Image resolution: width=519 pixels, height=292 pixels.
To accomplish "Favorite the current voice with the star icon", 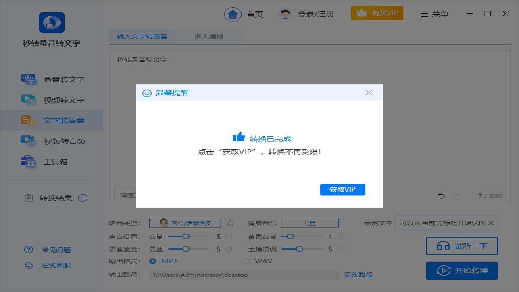I will [230, 223].
